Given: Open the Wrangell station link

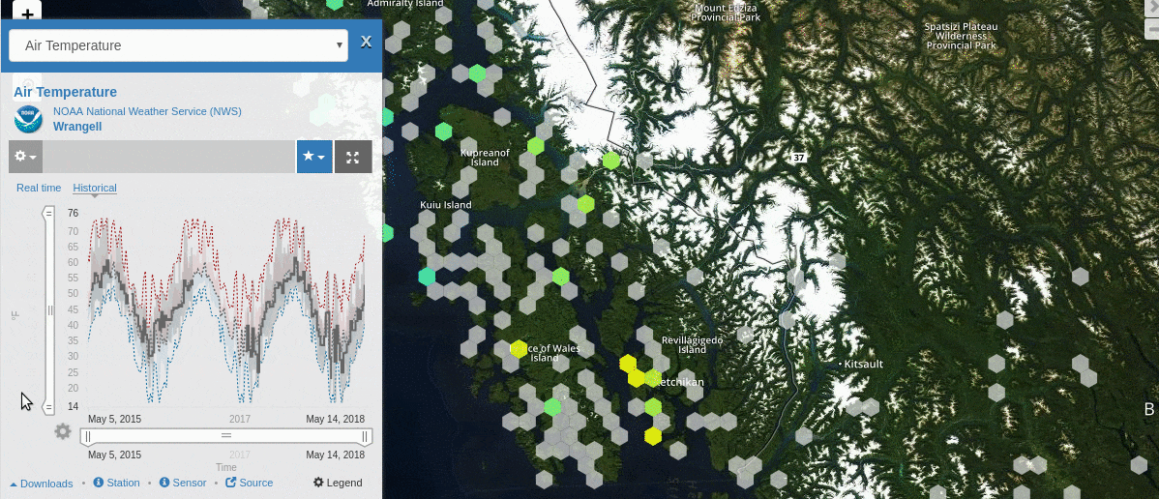Looking at the screenshot, I should point(77,127).
